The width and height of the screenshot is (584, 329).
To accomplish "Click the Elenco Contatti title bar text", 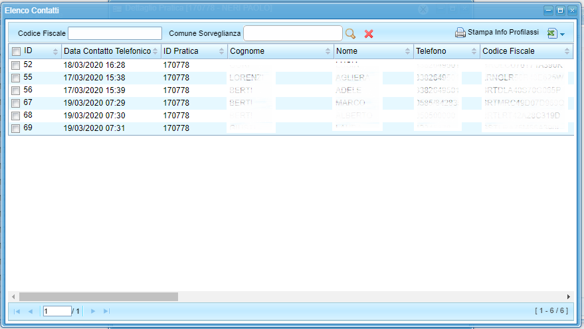I will (32, 11).
